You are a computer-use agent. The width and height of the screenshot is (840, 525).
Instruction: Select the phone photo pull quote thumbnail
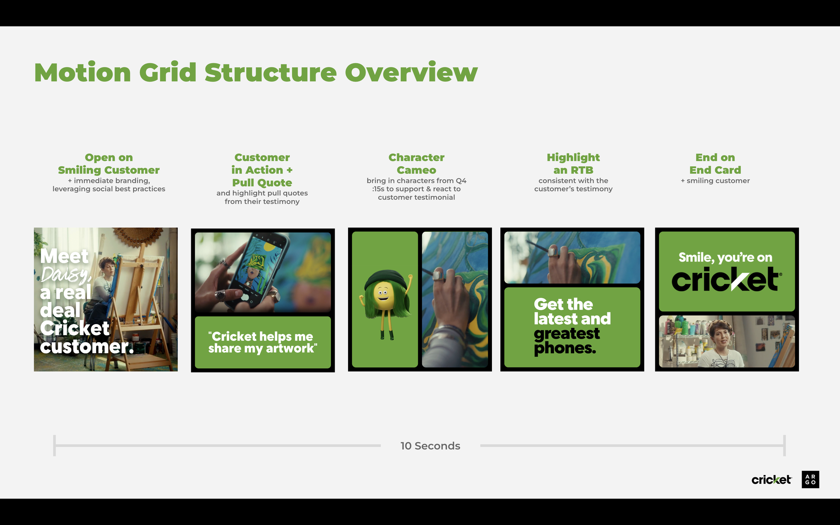[x=262, y=272]
